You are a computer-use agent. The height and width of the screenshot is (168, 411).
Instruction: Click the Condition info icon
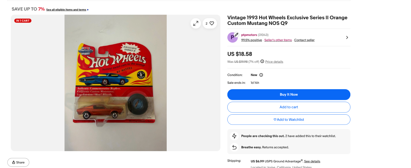[x=261, y=75]
